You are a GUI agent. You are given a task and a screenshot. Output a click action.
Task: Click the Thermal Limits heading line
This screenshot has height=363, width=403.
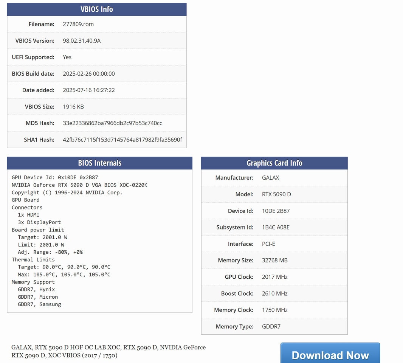click(x=33, y=259)
